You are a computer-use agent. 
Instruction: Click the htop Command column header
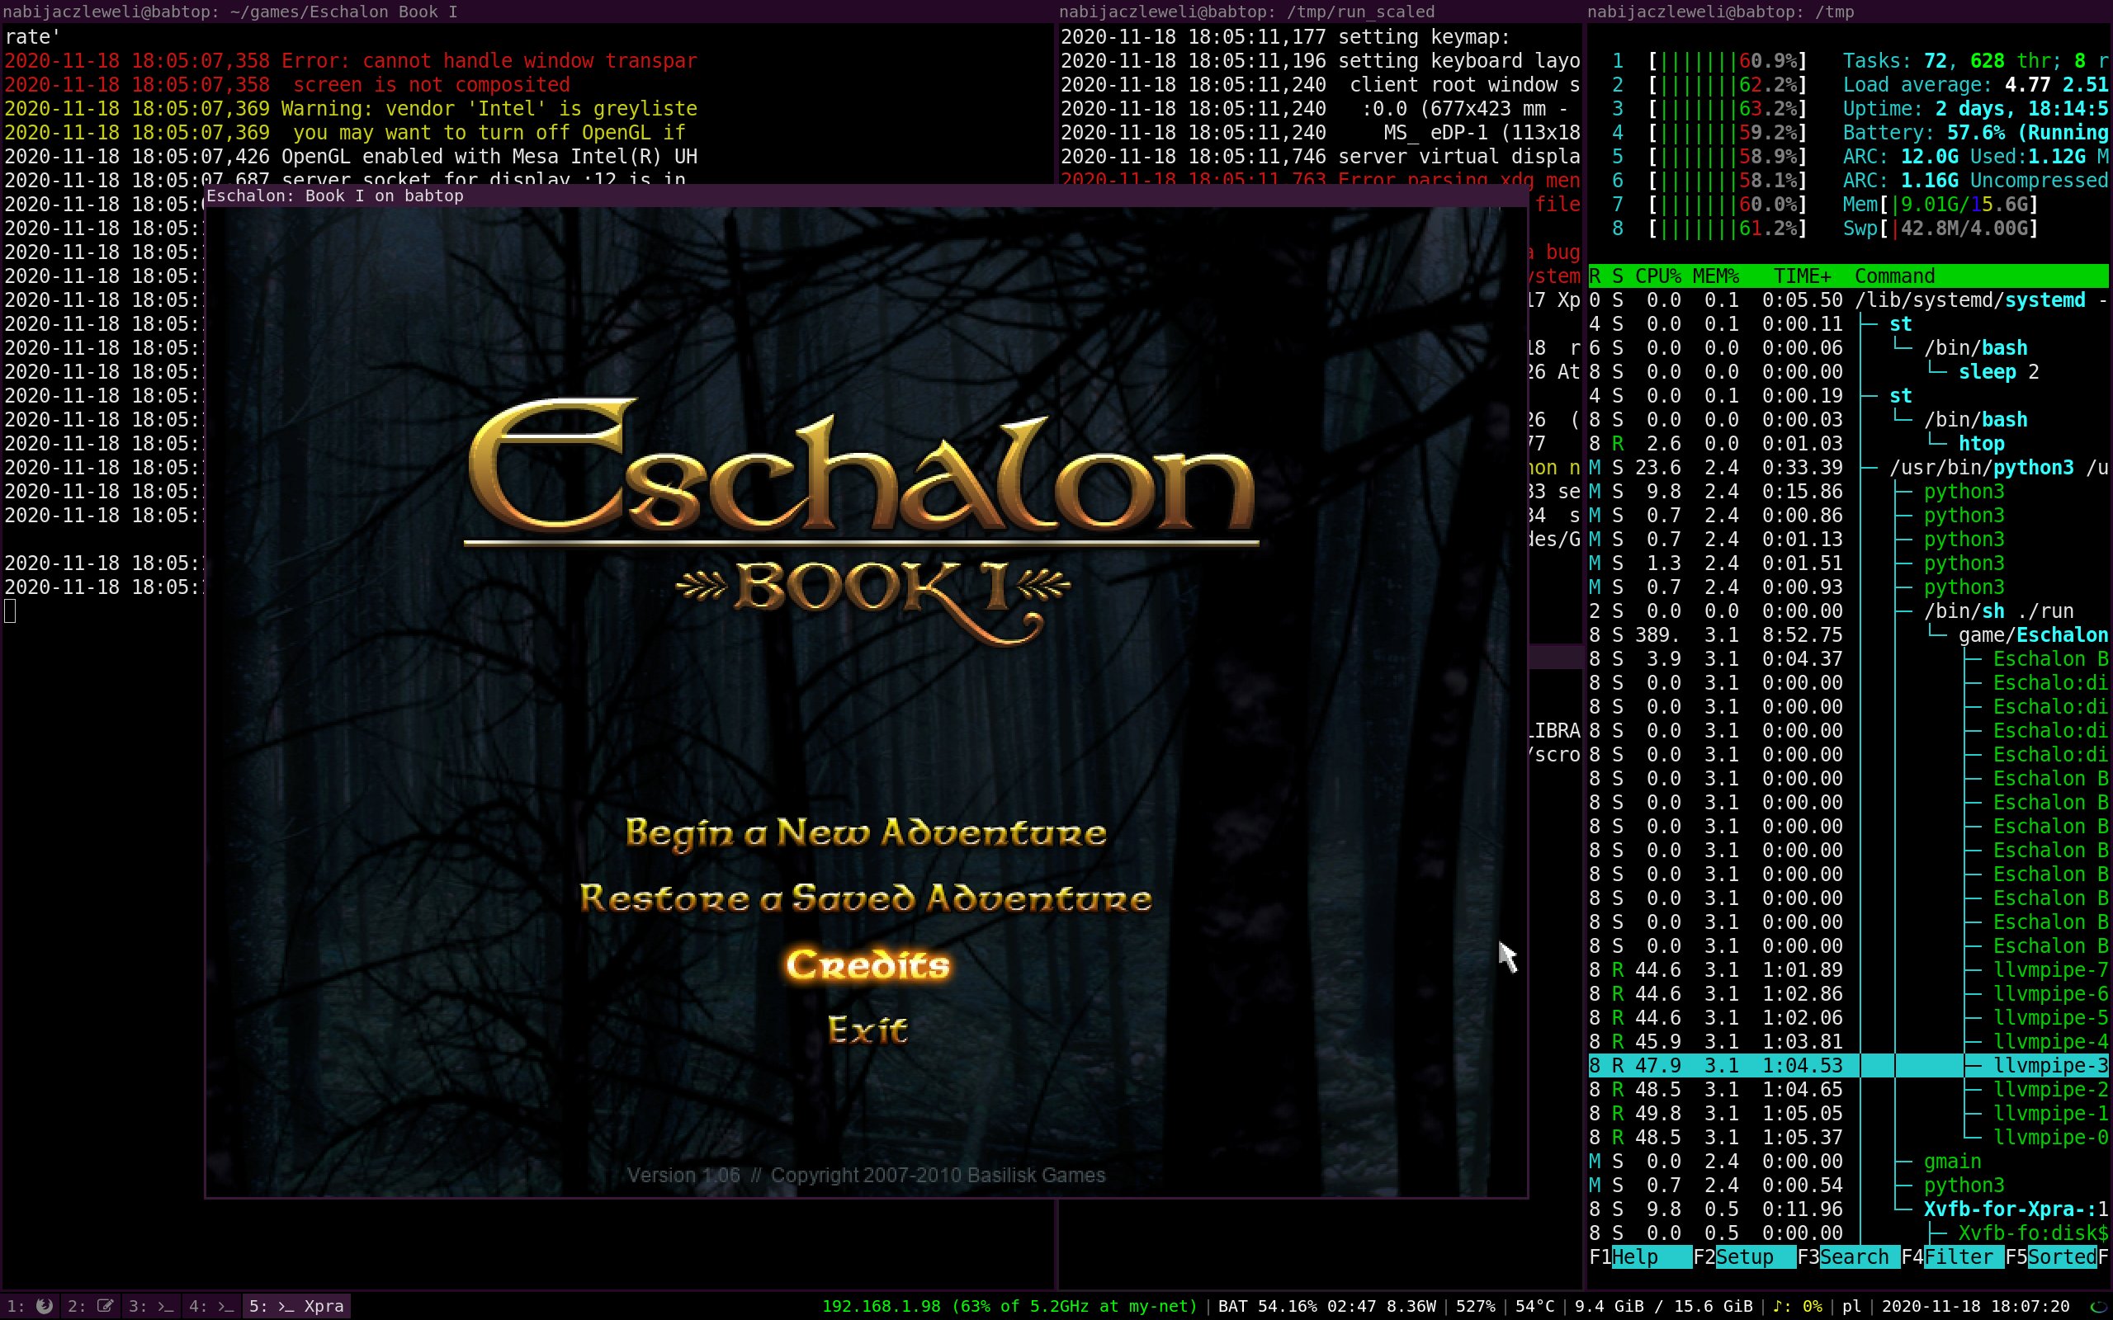coord(1893,276)
